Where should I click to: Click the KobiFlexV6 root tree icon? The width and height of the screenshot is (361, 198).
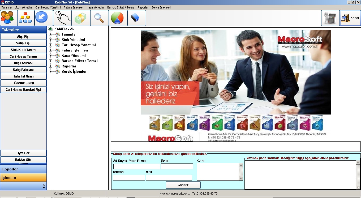point(51,29)
